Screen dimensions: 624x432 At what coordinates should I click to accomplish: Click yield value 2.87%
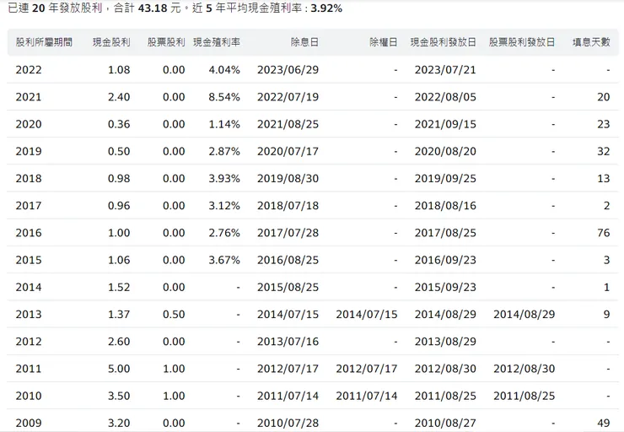pyautogui.click(x=224, y=151)
